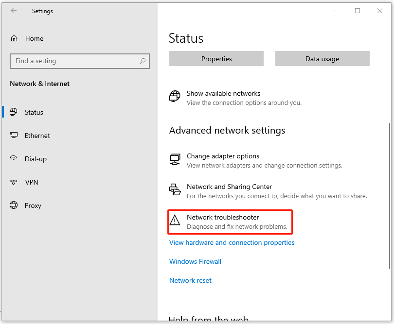The width and height of the screenshot is (394, 324).
Task: Click the VPN icon in sidebar
Action: (14, 182)
